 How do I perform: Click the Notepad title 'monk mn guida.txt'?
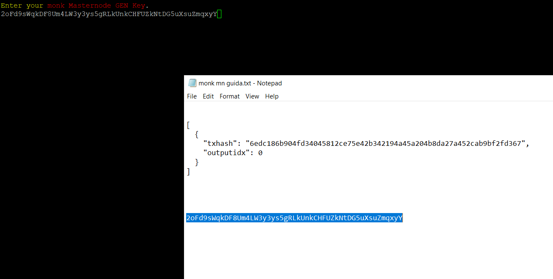coord(225,83)
